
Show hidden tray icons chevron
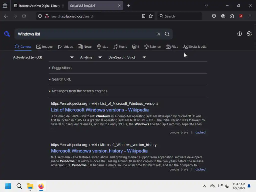pyautogui.click(x=204, y=186)
